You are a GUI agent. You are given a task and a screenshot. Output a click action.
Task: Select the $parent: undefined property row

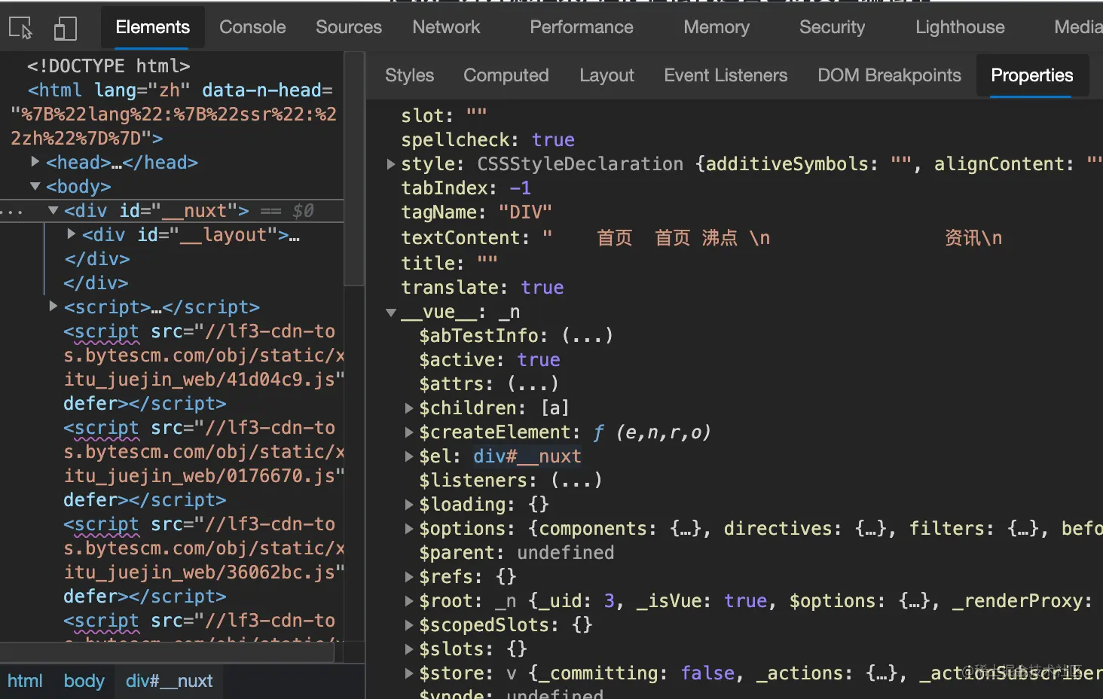click(x=516, y=552)
